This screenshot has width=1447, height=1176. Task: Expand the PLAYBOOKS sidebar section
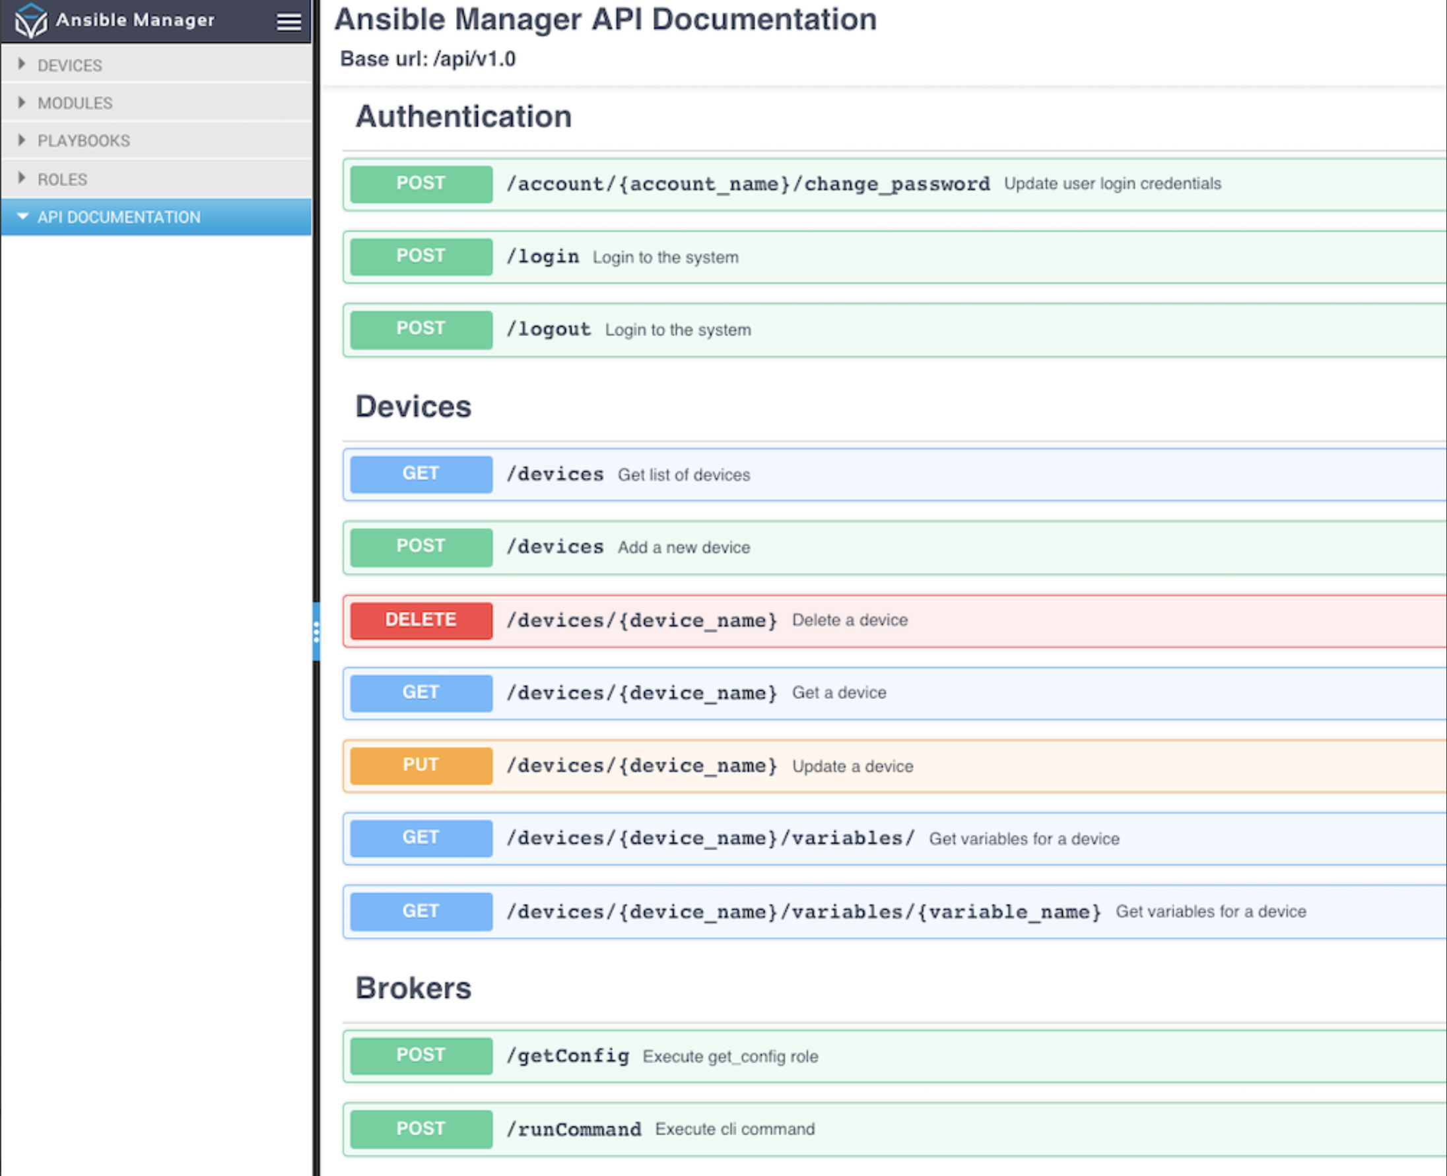[83, 140]
